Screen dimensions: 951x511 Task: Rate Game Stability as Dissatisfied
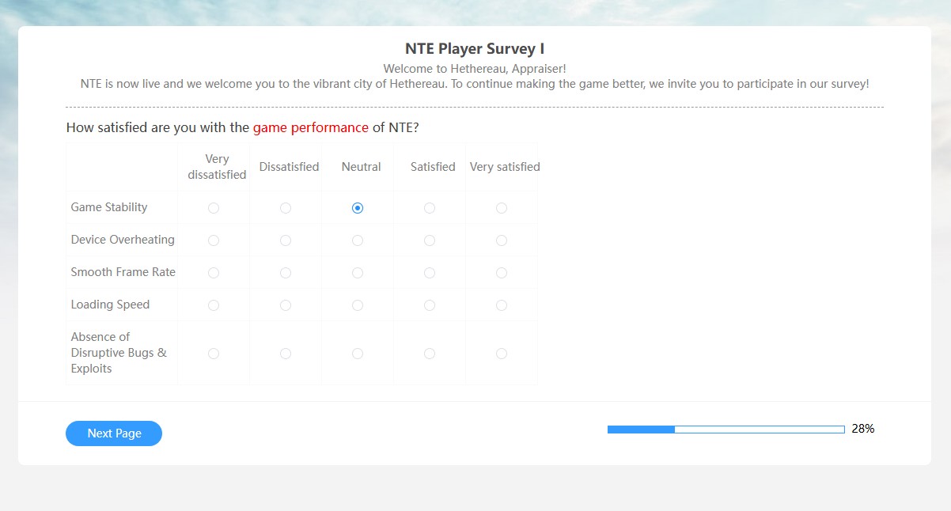click(286, 208)
